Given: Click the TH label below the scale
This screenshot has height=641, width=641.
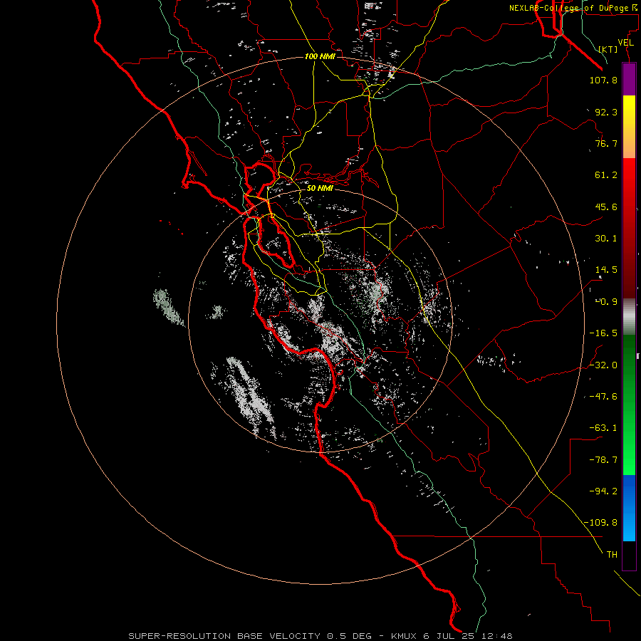Looking at the screenshot, I should click(612, 555).
